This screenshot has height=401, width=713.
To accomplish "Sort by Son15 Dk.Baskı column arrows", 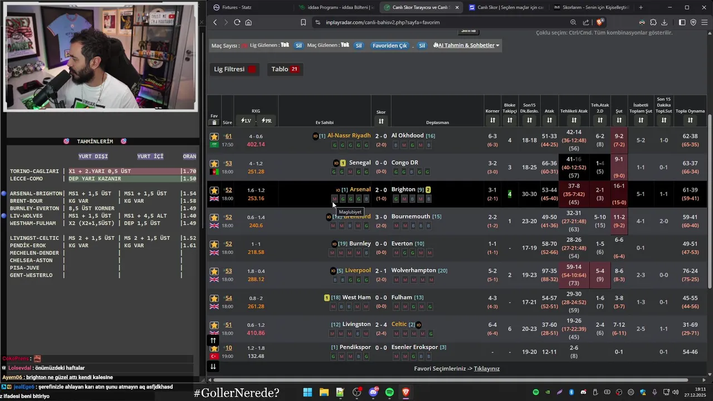I will 529,120.
